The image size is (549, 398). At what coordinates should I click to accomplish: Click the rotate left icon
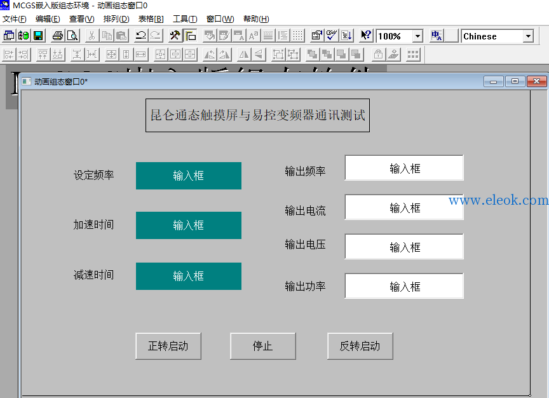click(x=210, y=55)
